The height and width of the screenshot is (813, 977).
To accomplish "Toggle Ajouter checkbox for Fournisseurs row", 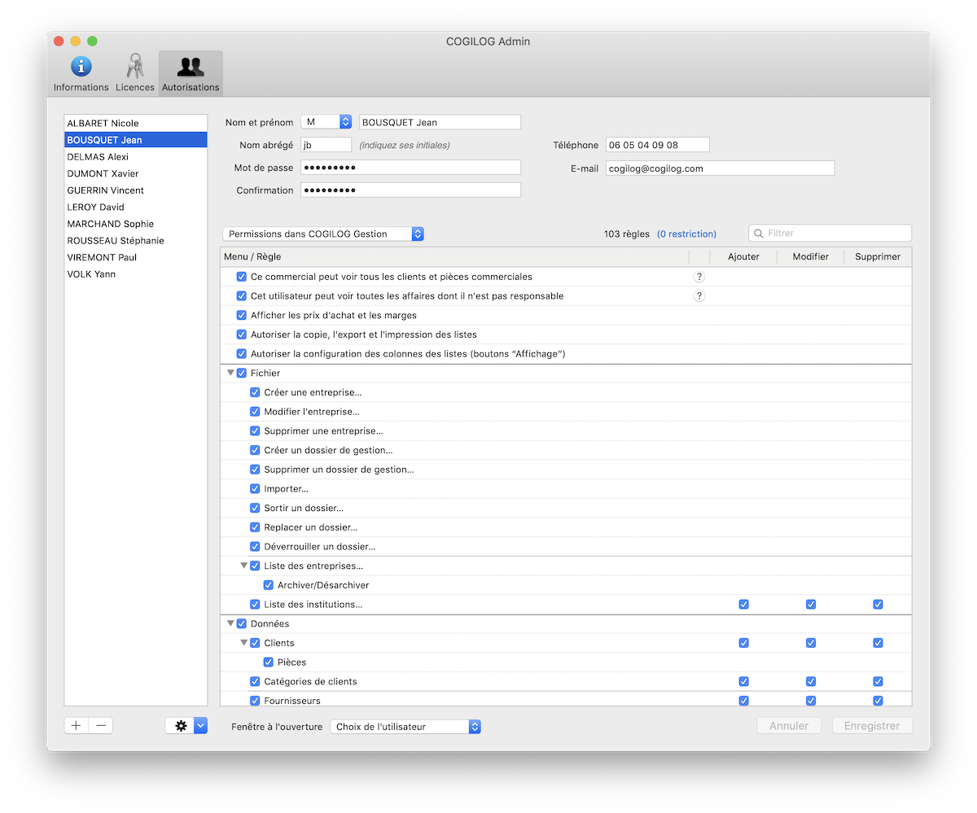I will (x=743, y=701).
